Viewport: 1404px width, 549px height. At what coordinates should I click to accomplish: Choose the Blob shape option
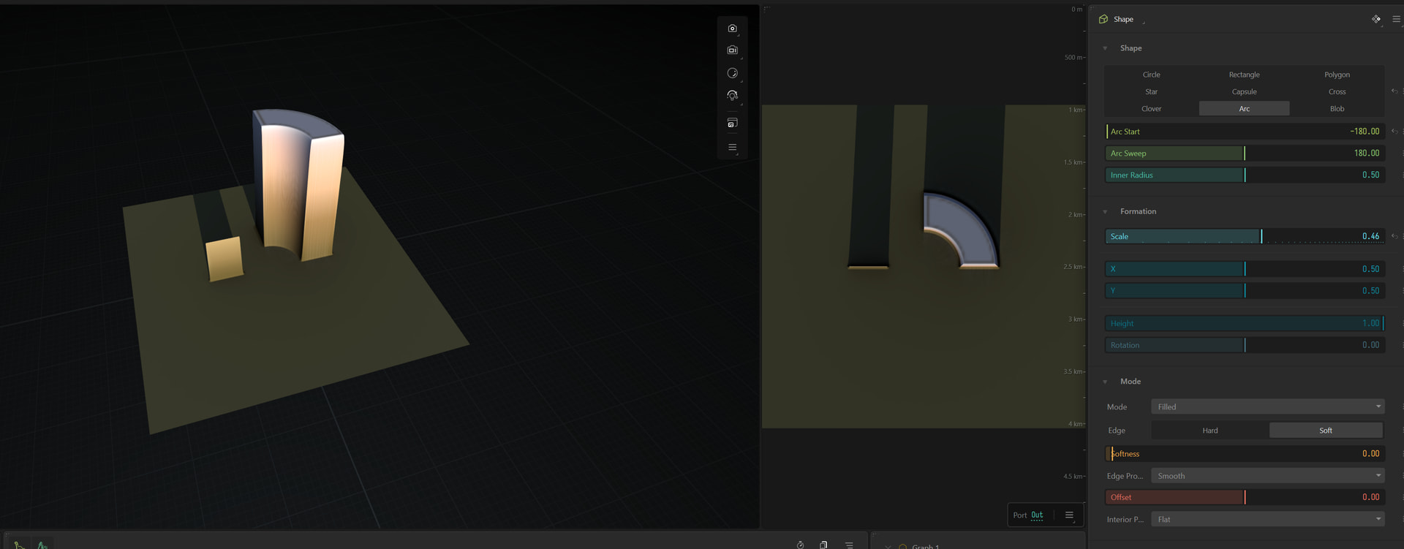tap(1337, 109)
